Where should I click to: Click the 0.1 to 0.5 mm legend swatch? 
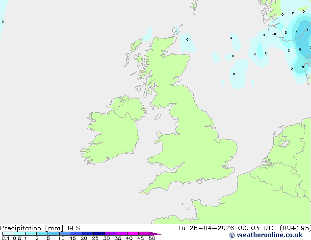[x=8, y=234]
